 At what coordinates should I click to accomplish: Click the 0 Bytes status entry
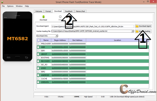tap(61, 97)
